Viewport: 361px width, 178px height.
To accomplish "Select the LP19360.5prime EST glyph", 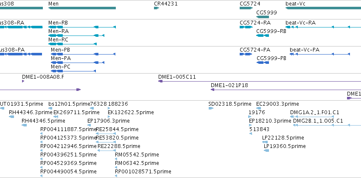I will coord(266,151).
